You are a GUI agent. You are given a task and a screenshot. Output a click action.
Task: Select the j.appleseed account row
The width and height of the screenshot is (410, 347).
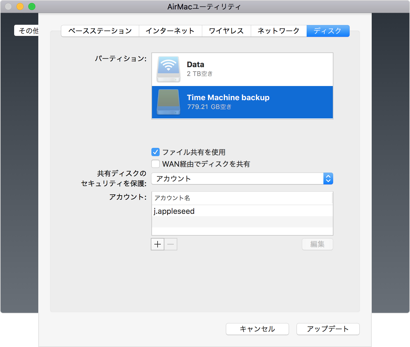(x=242, y=211)
